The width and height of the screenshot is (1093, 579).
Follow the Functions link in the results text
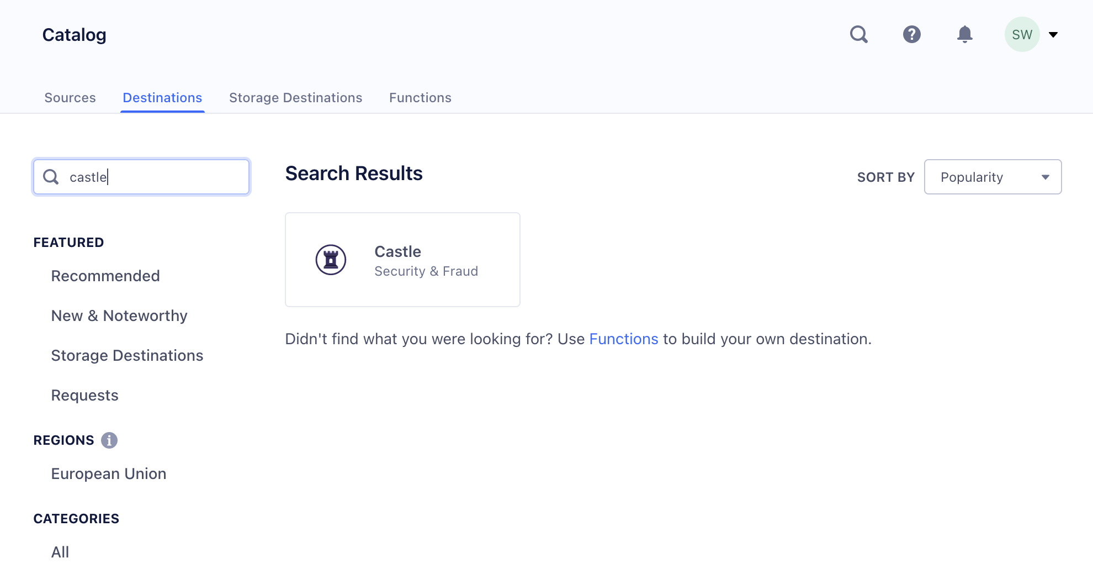coord(624,339)
